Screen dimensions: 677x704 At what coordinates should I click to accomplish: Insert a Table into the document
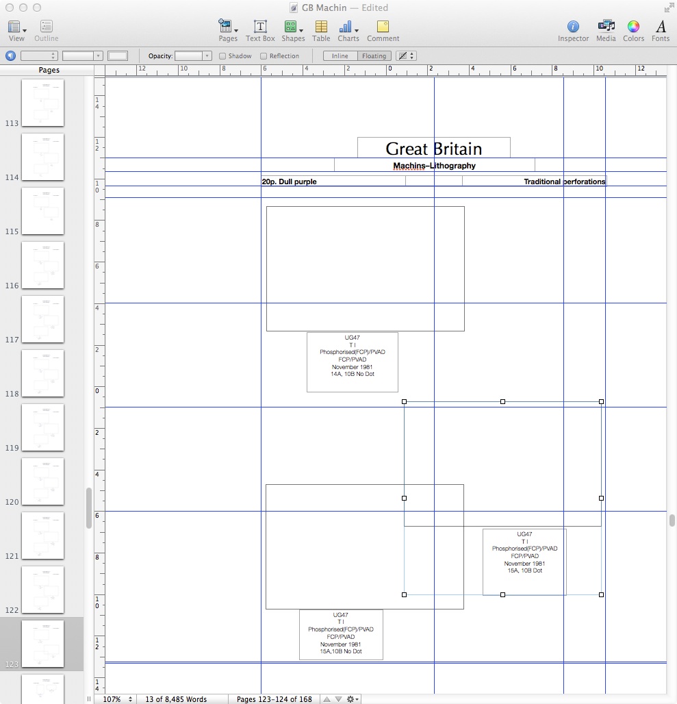coord(320,26)
